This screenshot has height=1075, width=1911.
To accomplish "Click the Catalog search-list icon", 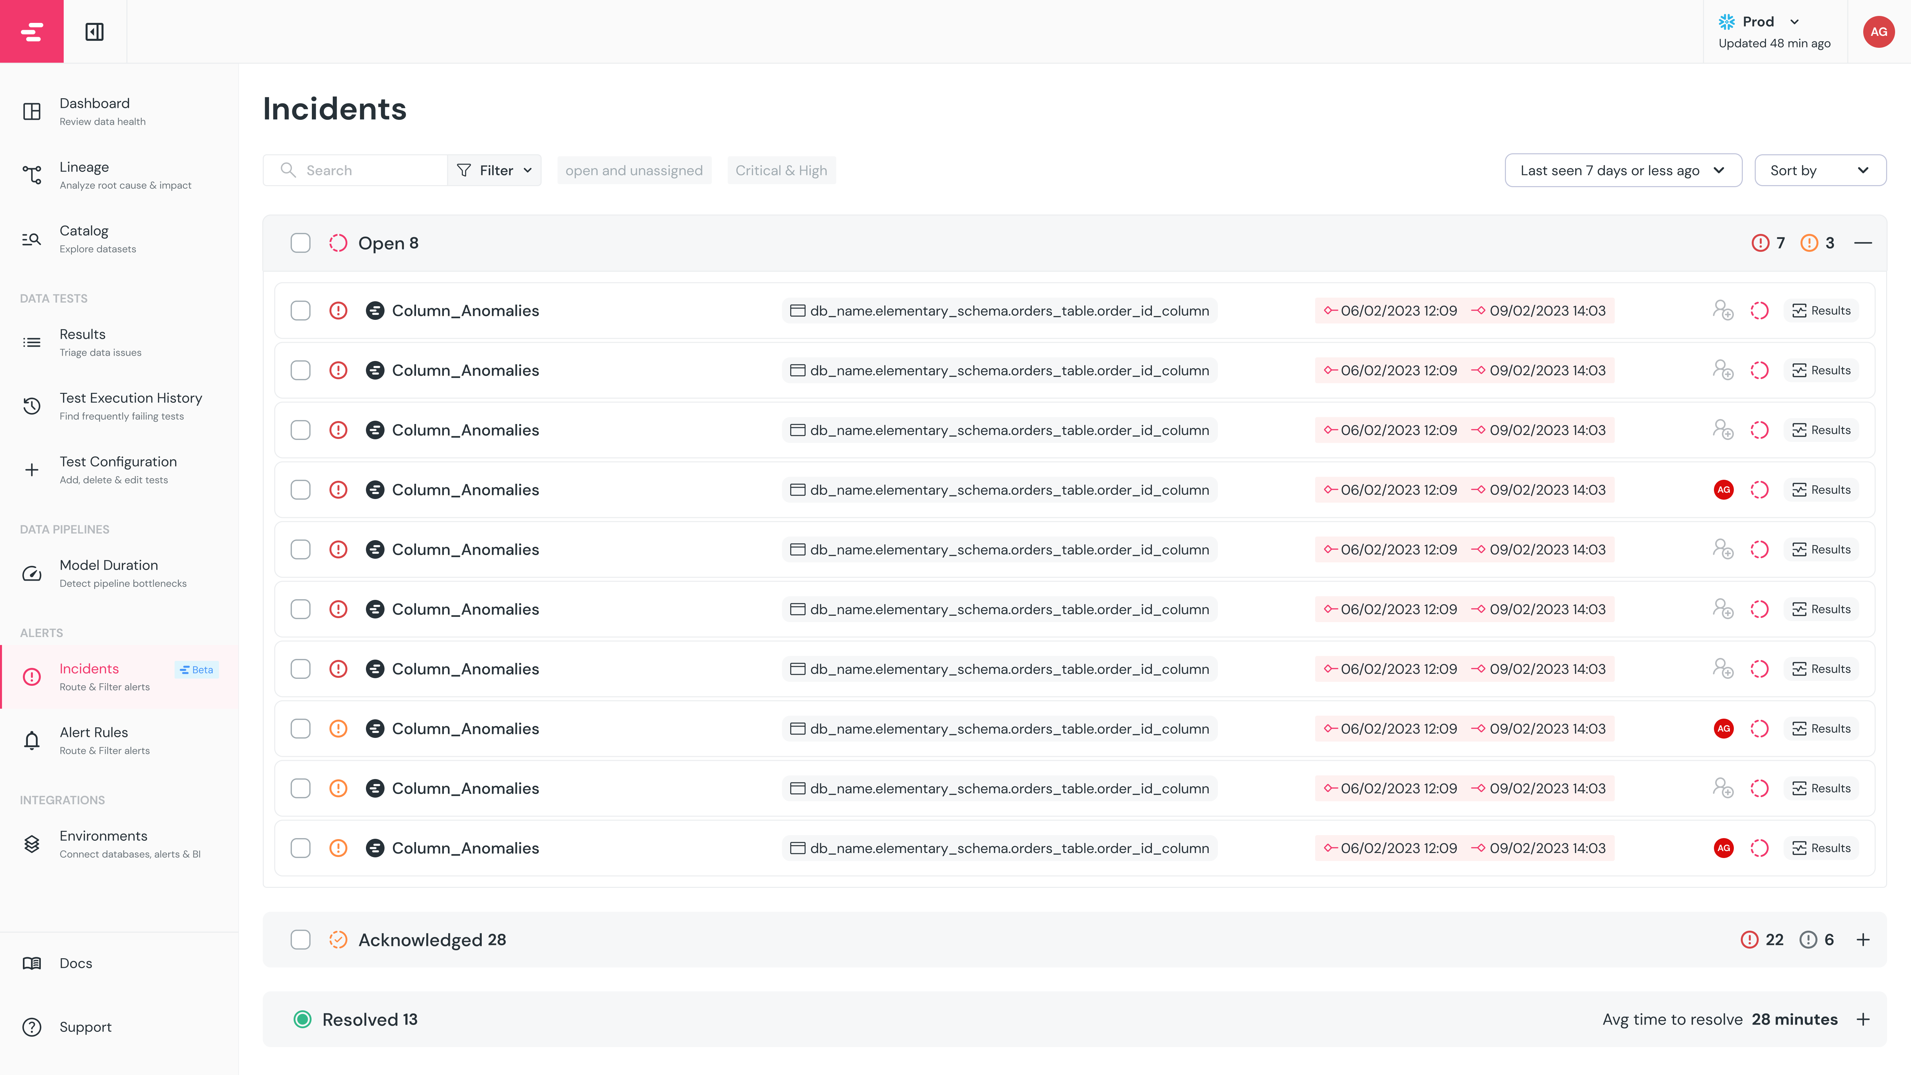I will tap(32, 239).
